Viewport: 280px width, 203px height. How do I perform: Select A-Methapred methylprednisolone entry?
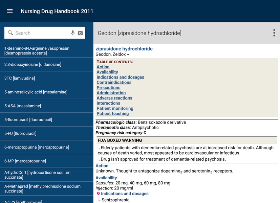47,188
